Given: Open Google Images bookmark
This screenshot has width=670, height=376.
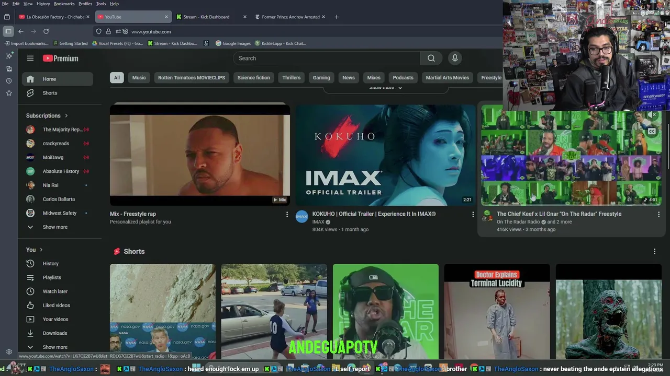Looking at the screenshot, I should coord(232,43).
